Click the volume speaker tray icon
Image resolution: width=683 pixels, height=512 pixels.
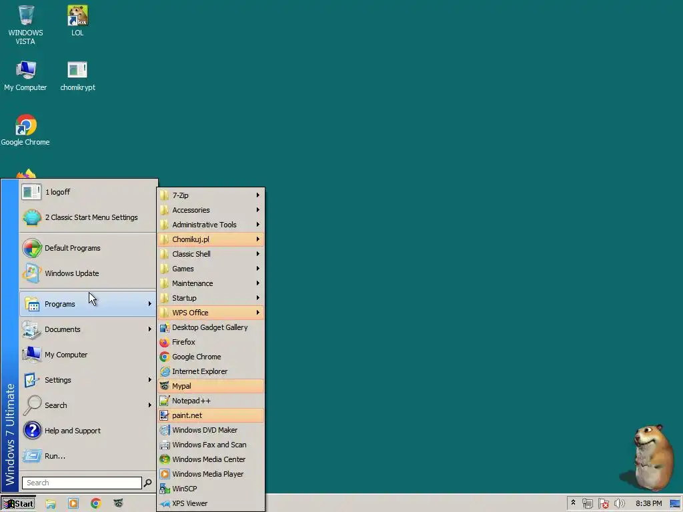[619, 504]
